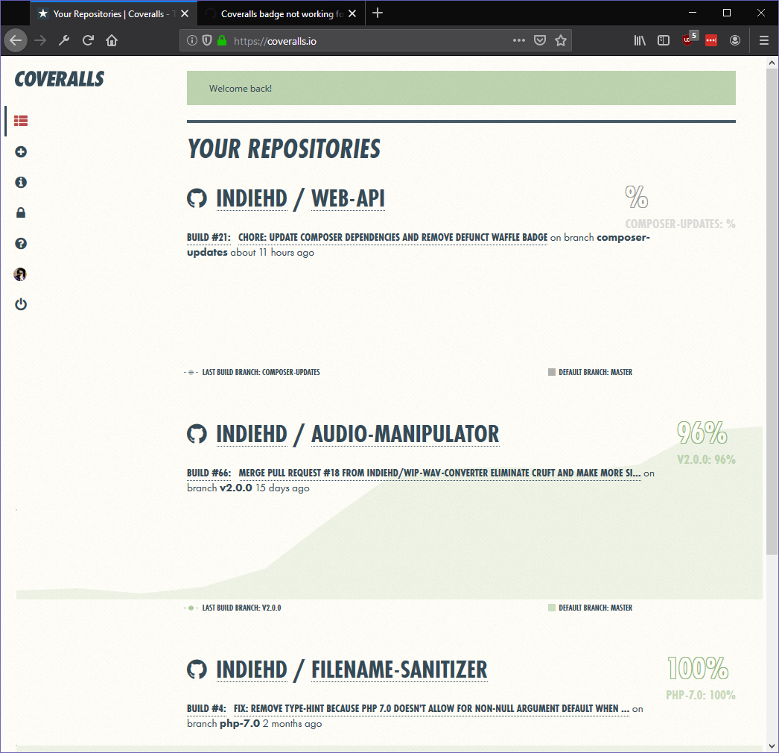Open INDIEHD link for WEB-API repo

point(252,198)
